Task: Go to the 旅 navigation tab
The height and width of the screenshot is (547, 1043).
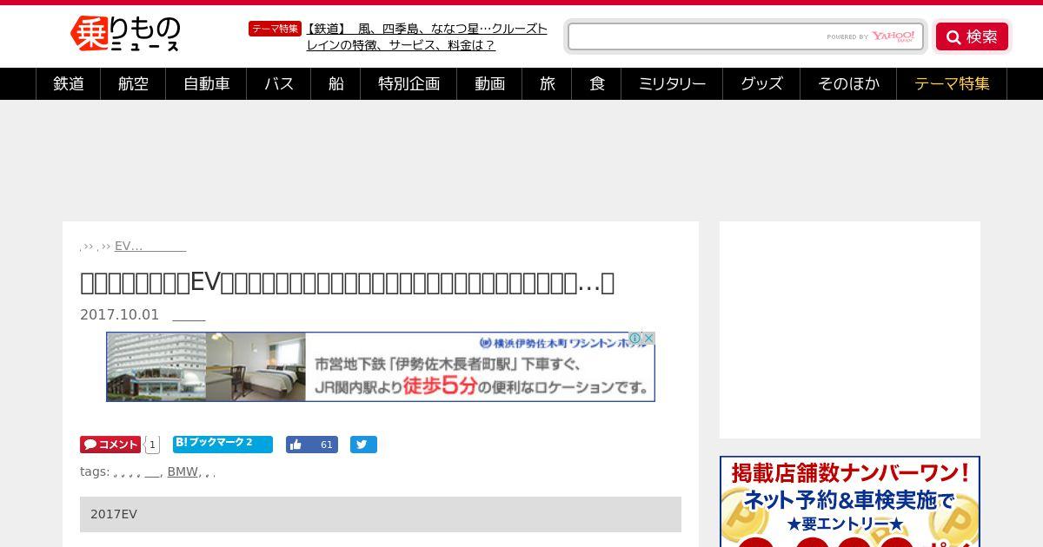Action: (x=547, y=83)
